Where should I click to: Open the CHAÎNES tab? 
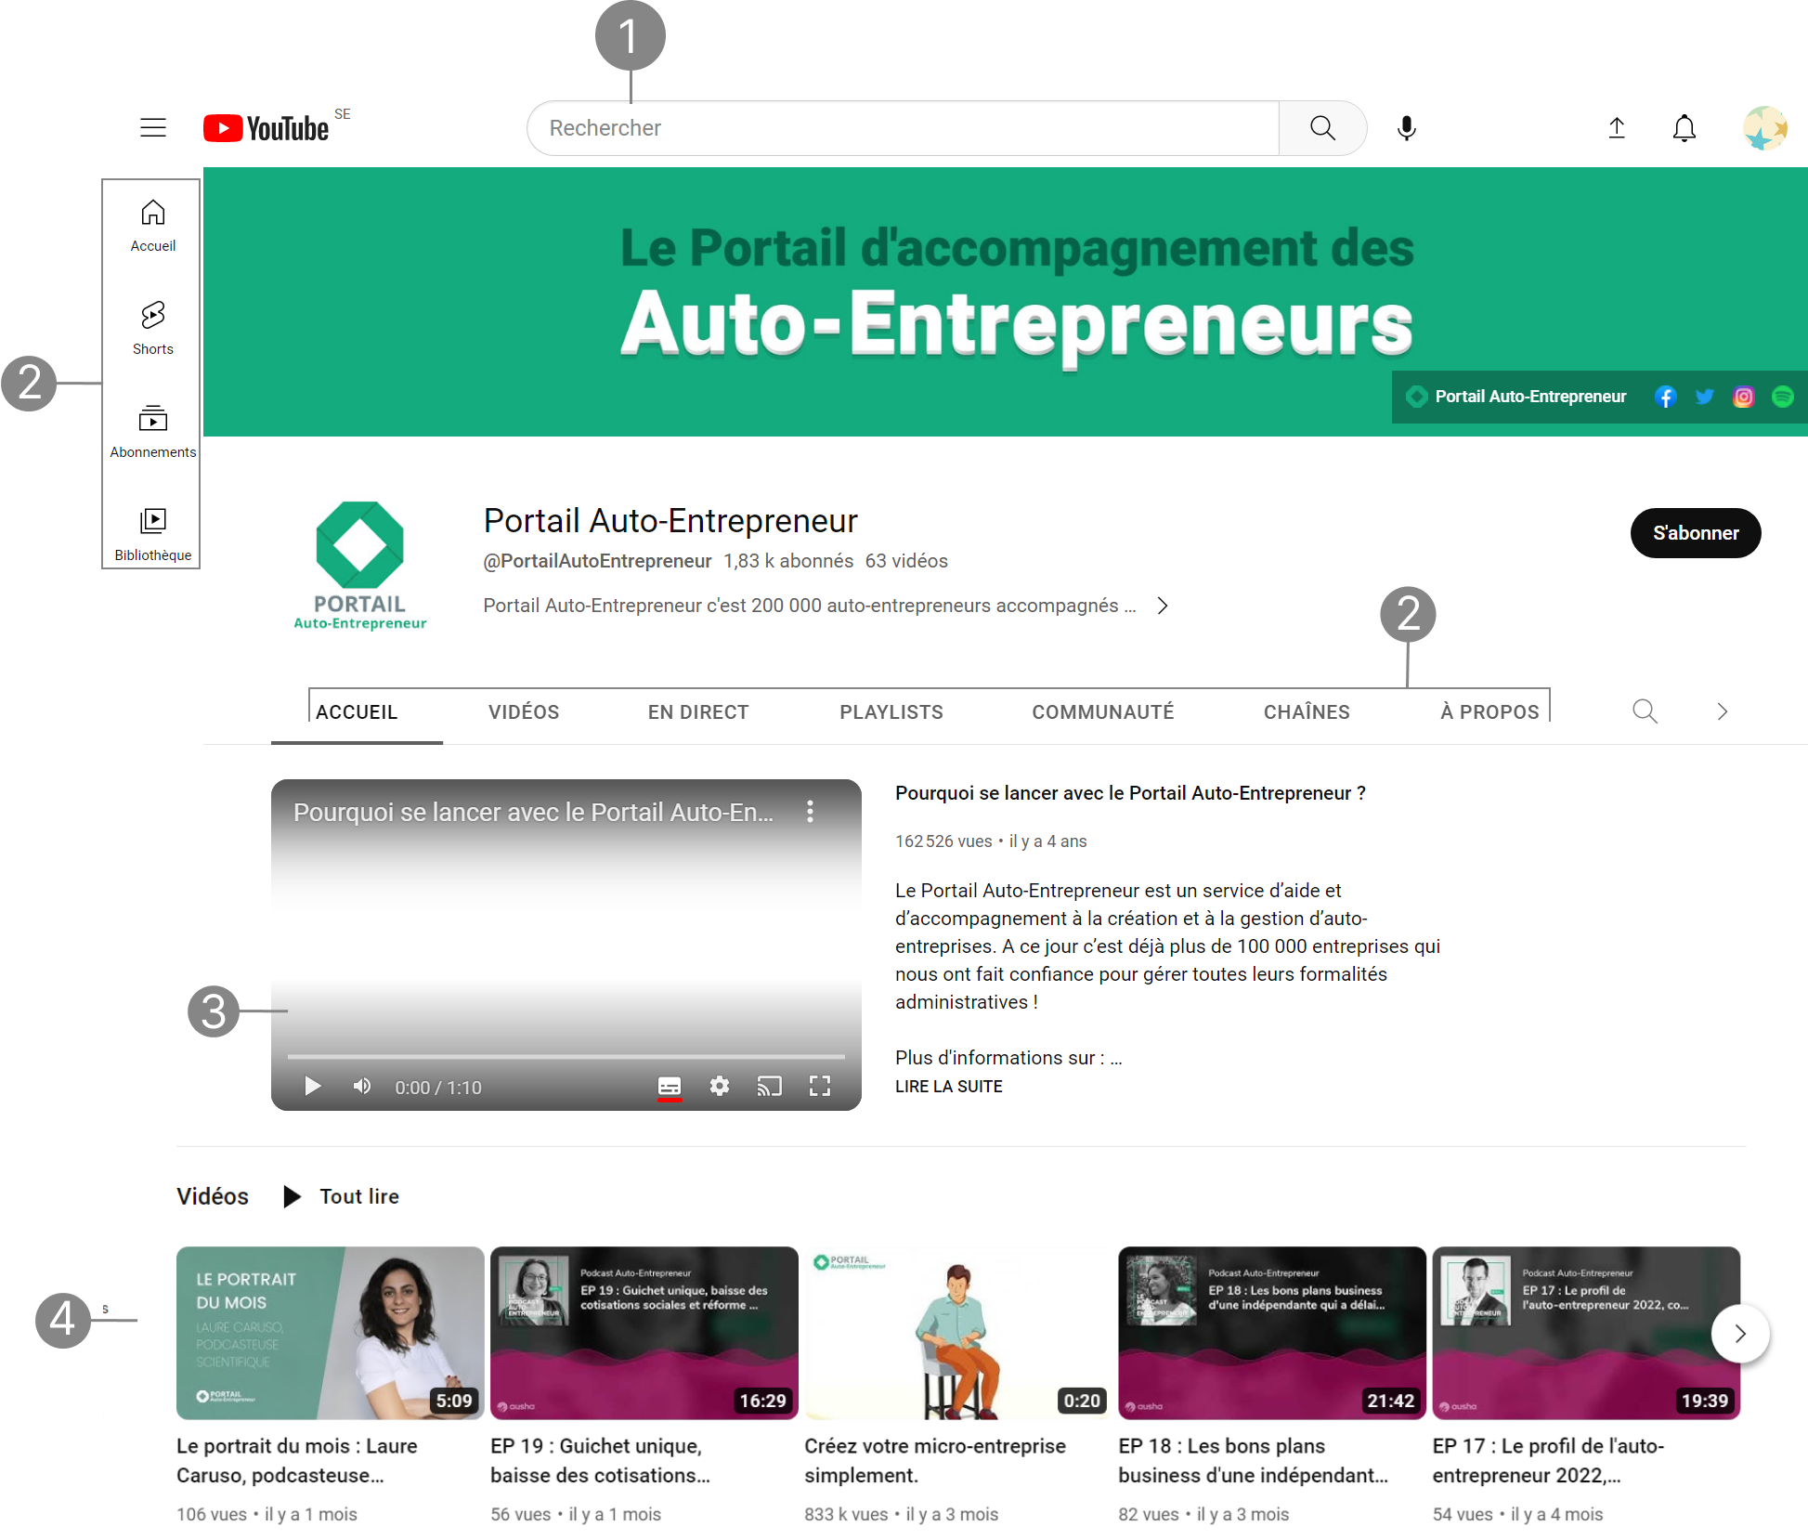[x=1307, y=712]
